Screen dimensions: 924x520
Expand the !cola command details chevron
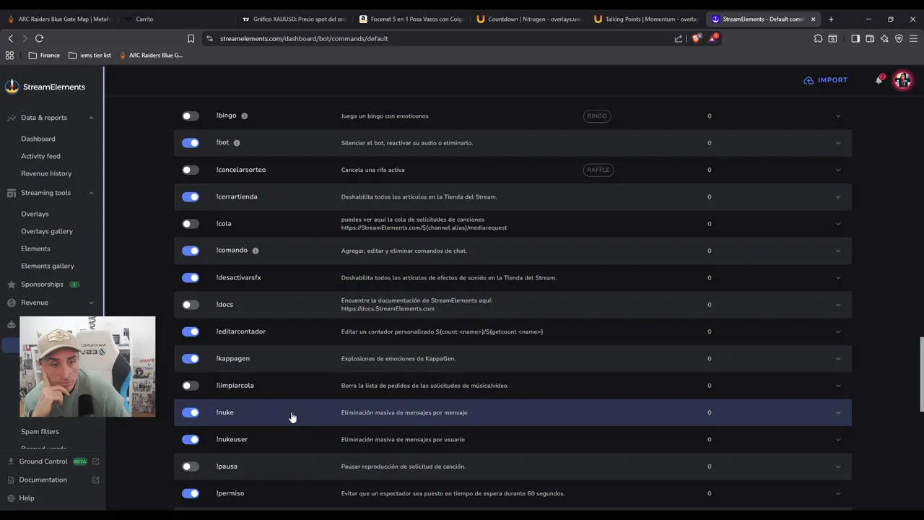pos(838,224)
